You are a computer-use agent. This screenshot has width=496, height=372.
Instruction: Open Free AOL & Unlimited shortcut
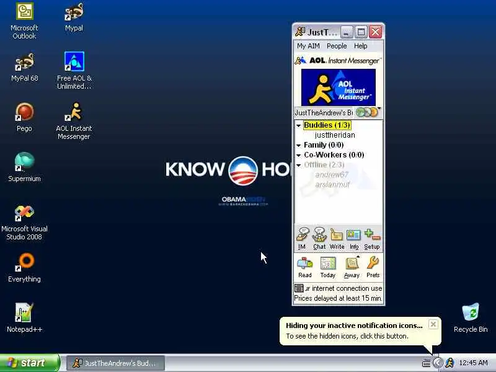point(74,71)
